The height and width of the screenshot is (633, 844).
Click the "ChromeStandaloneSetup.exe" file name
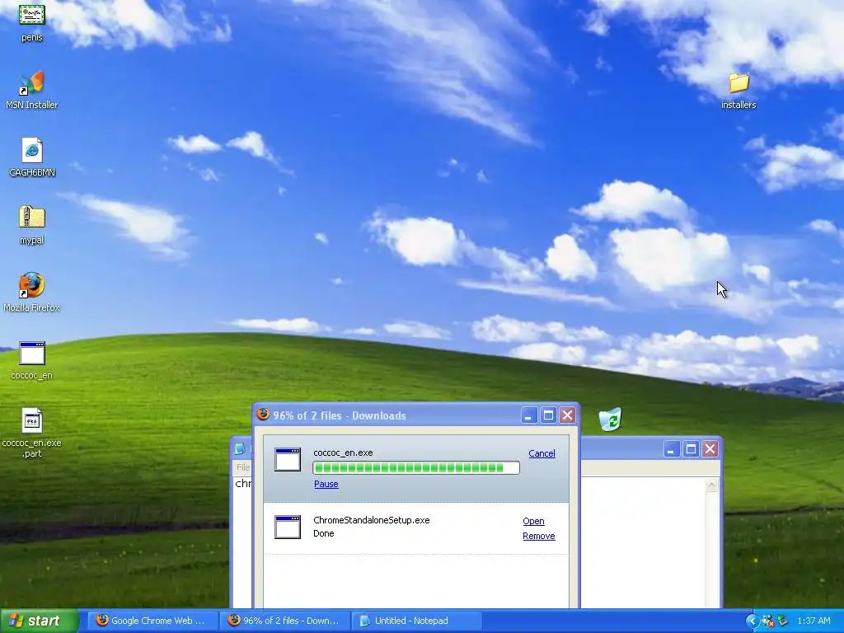[372, 520]
